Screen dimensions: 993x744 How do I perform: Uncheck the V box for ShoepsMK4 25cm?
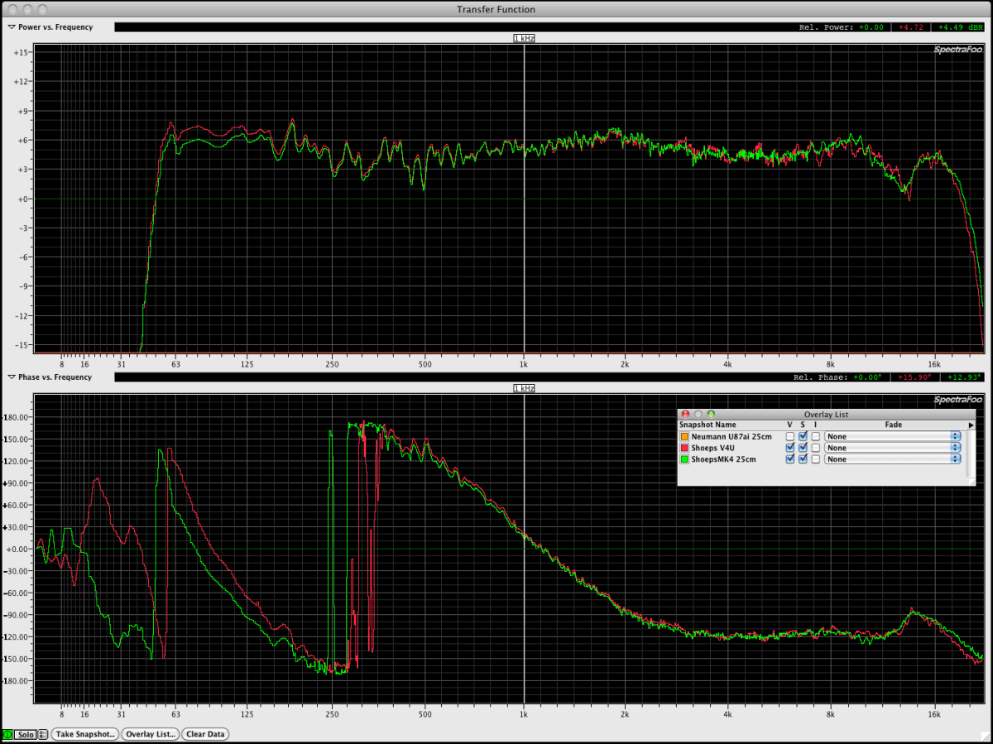(789, 459)
